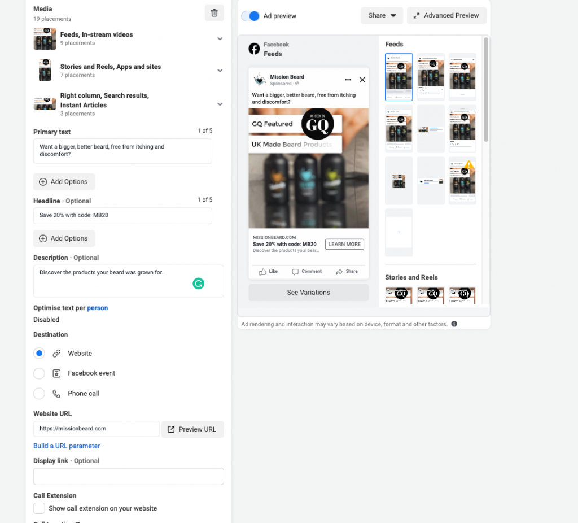Open the Build a URL parameter link
578x523 pixels.
tap(67, 446)
